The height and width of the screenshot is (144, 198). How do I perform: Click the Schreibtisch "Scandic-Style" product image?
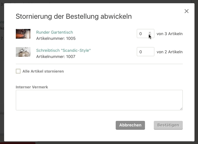[23, 52]
